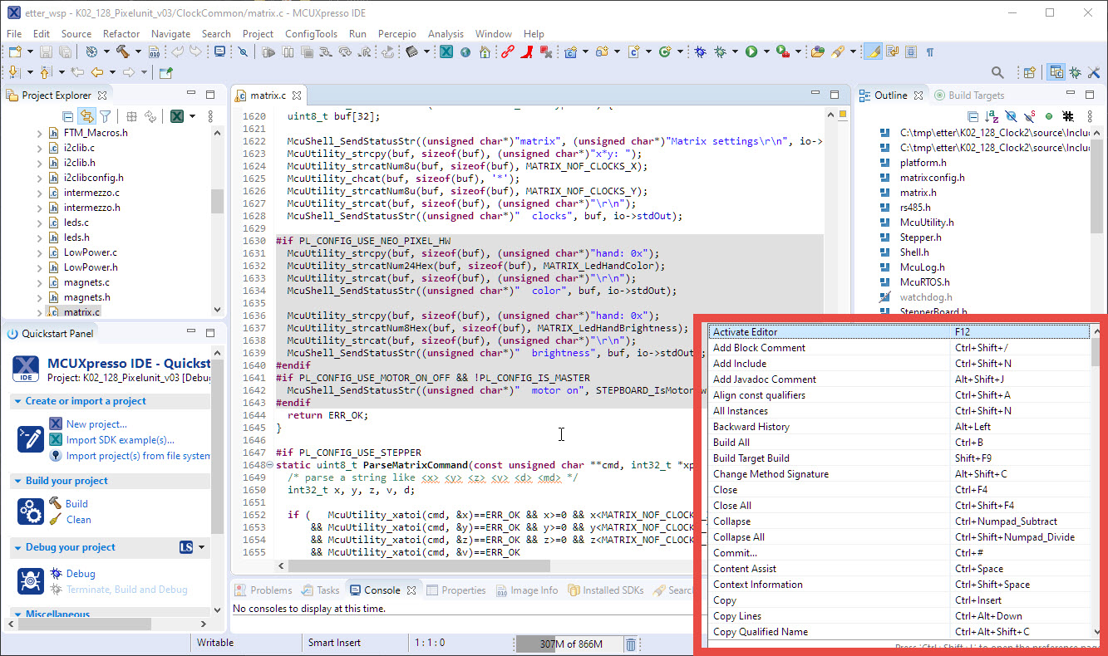Viewport: 1108px width, 656px height.
Task: Open the ConfigTools menu
Action: coord(311,34)
